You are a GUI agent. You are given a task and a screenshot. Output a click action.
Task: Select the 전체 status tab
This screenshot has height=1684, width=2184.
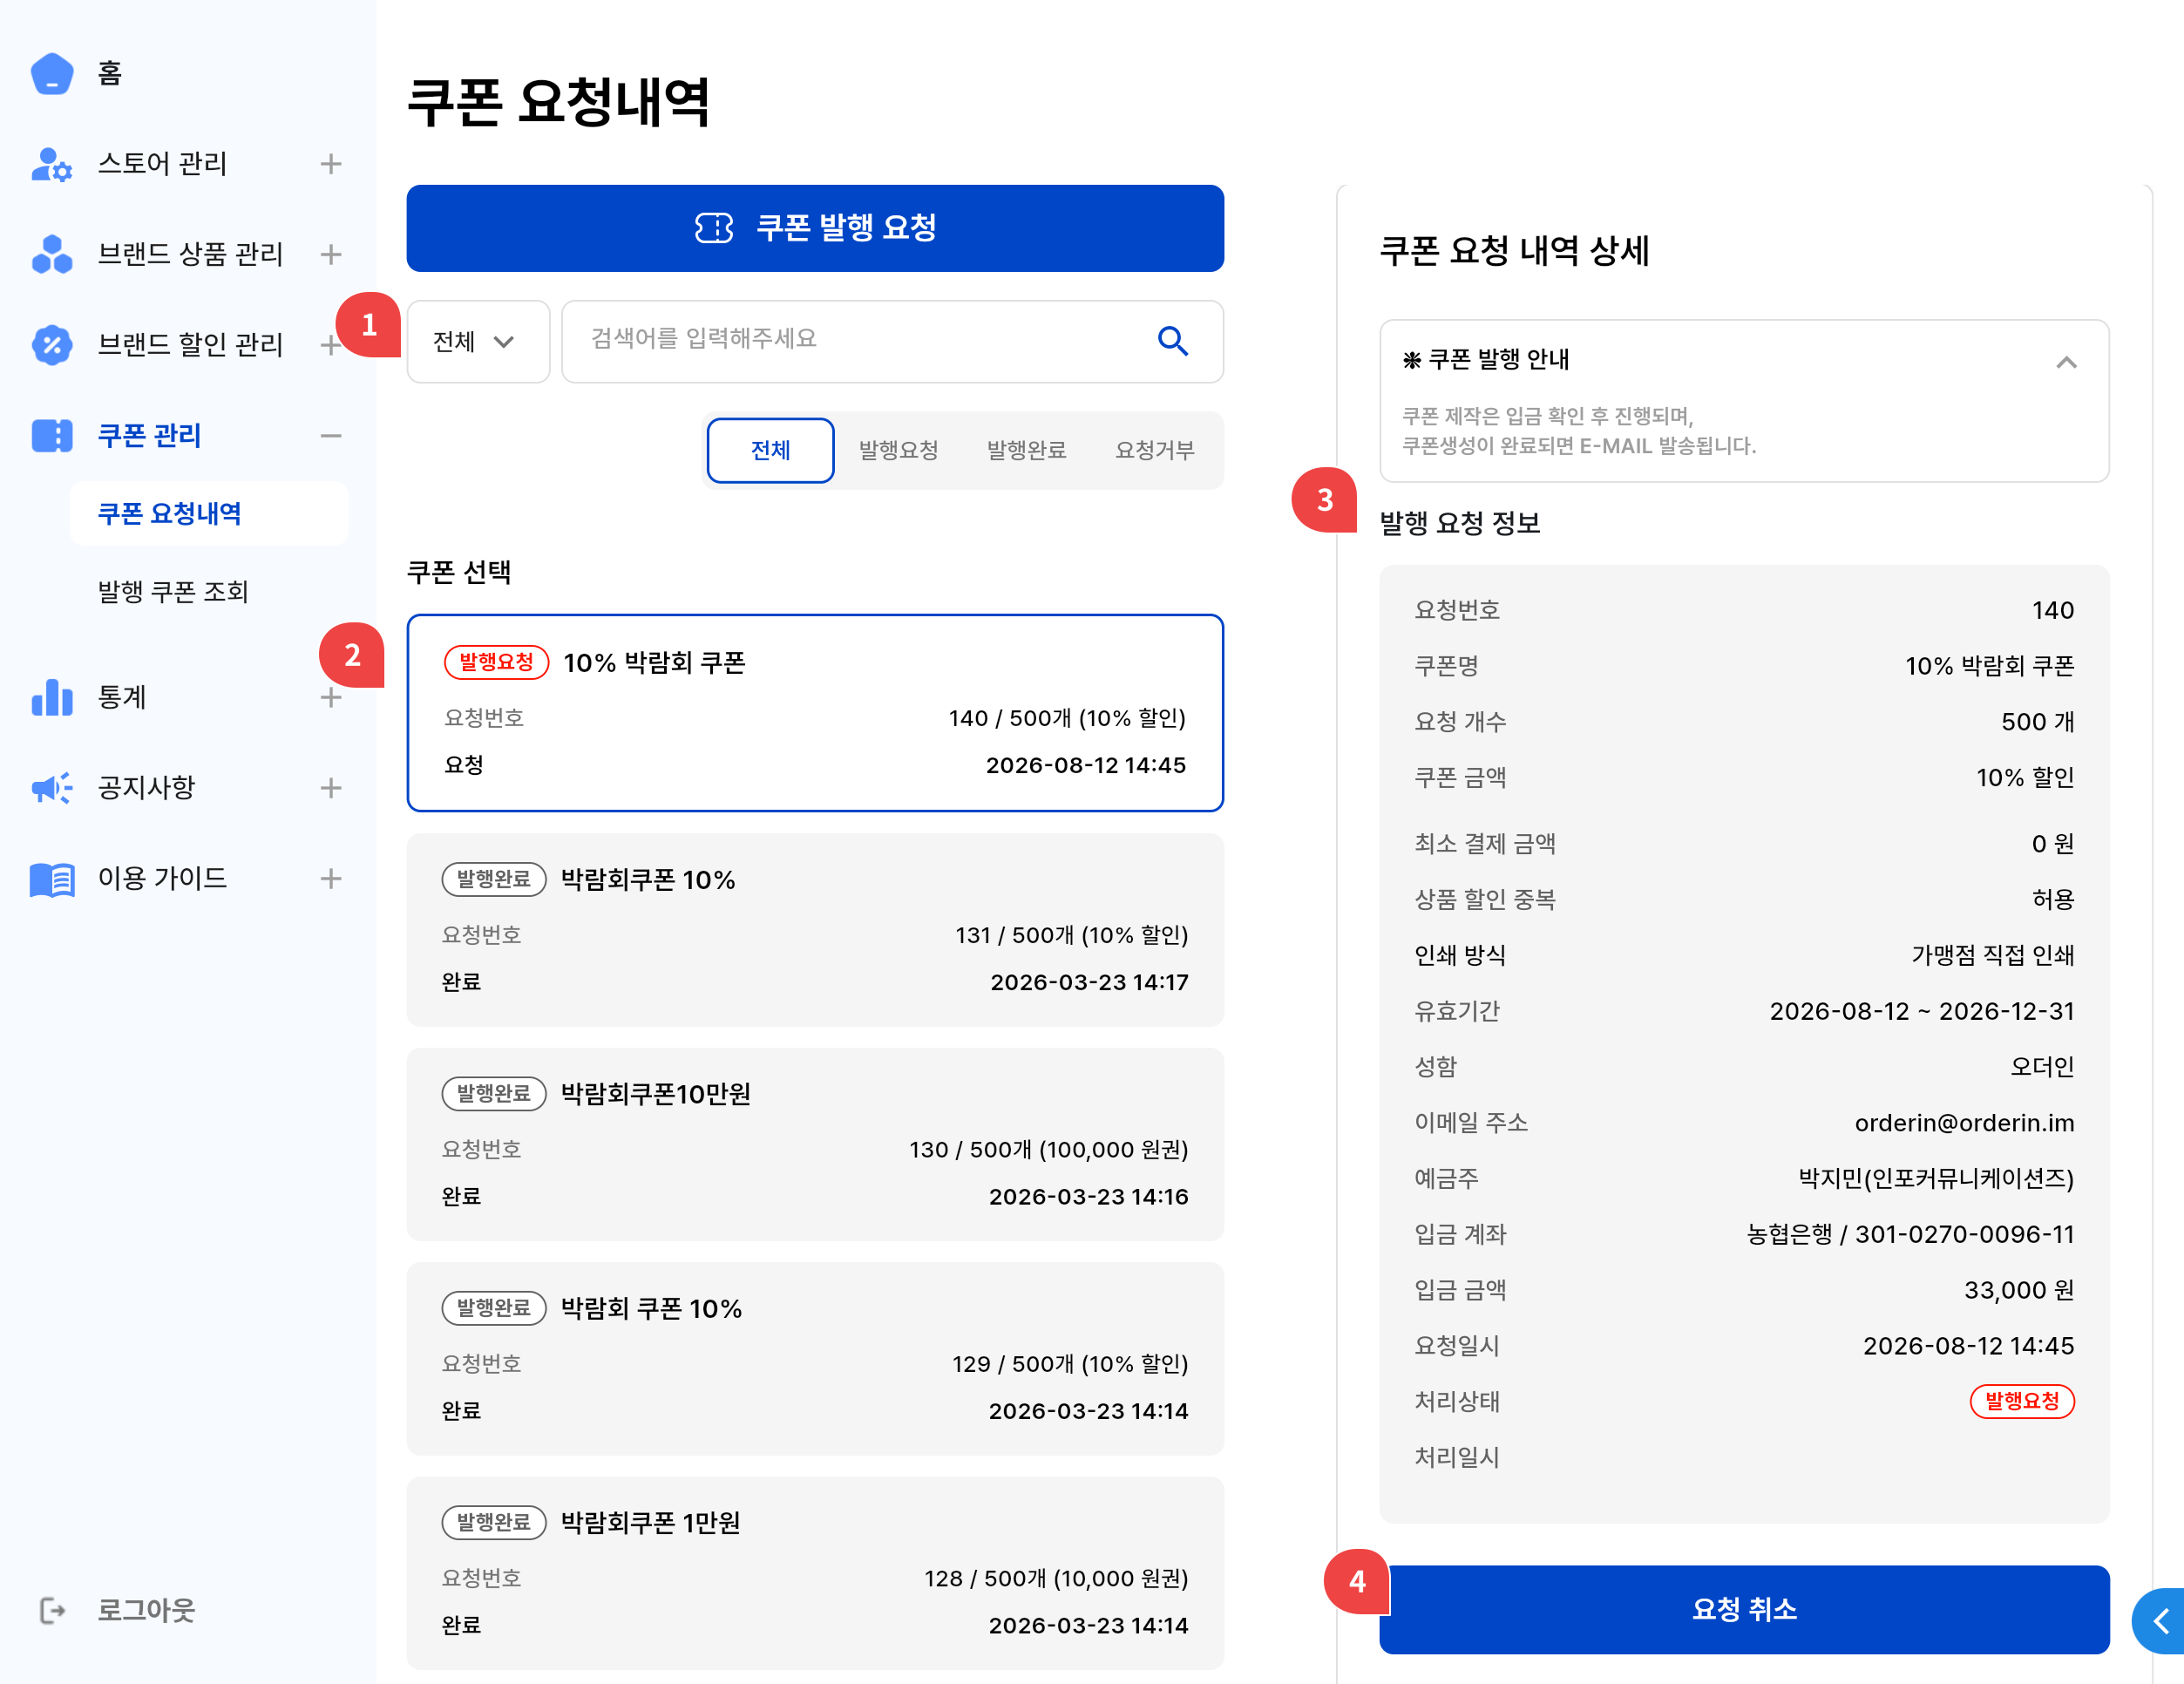(770, 450)
